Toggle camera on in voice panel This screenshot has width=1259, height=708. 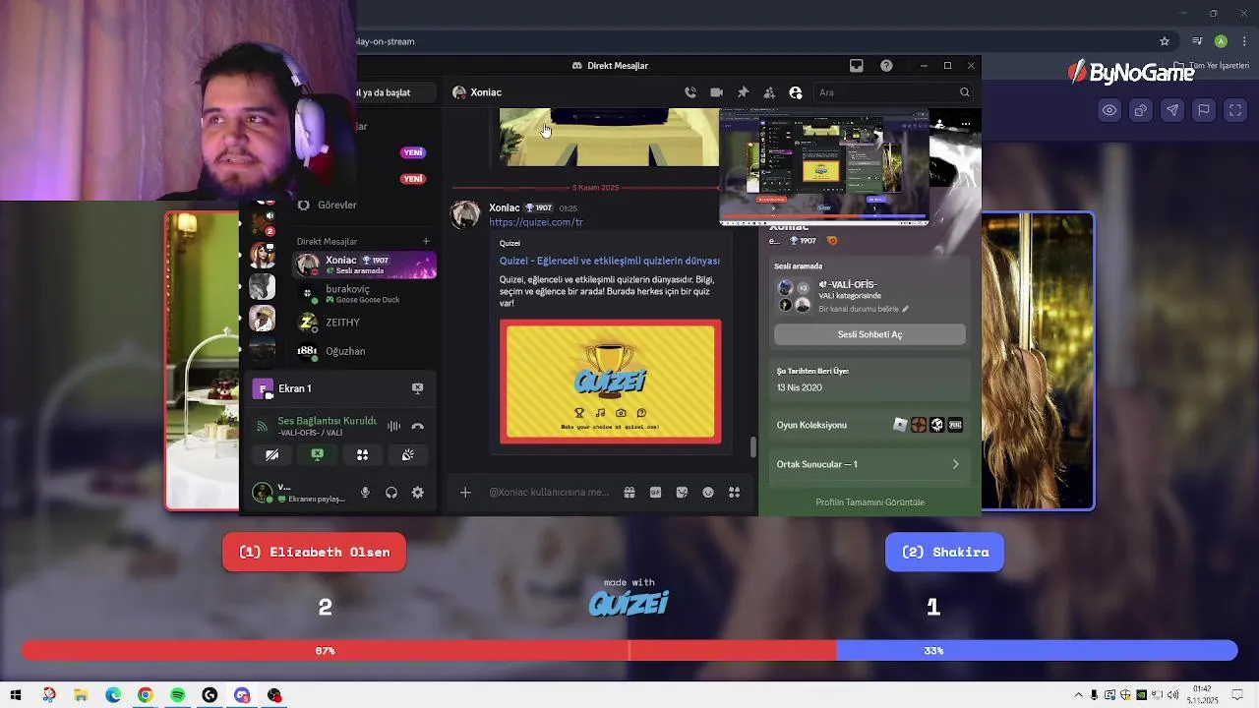coord(271,454)
